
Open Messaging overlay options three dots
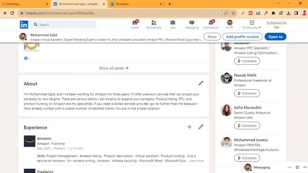tap(290, 167)
